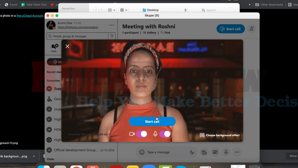Viewport: 298px width, 168px height.
Task: Open the Fount bookmark
Action: point(11,4)
